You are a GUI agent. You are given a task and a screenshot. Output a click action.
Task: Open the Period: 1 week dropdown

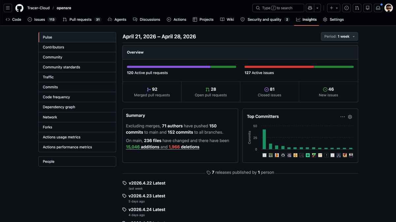point(339,37)
